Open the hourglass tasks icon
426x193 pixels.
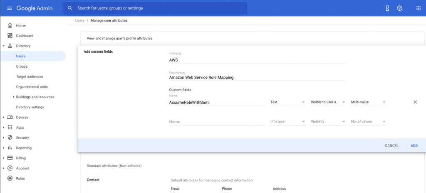point(387,8)
